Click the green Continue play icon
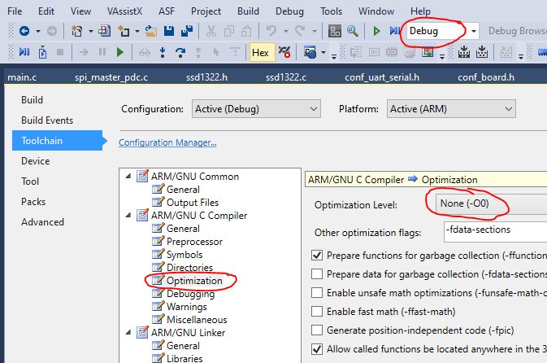 [120, 52]
